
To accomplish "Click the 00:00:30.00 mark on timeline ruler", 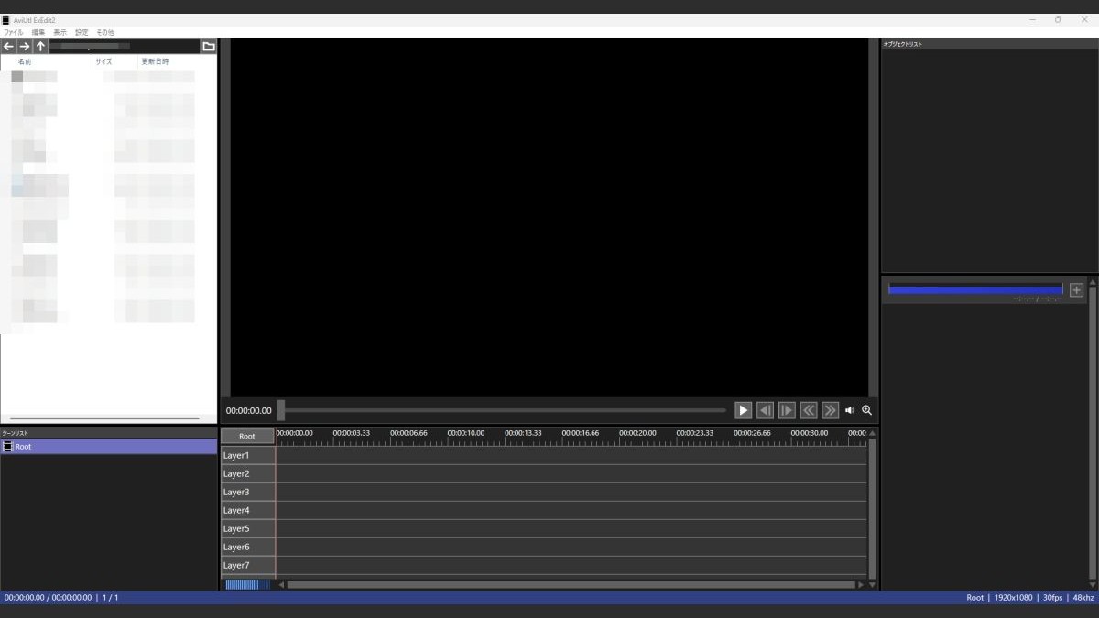I will (810, 433).
